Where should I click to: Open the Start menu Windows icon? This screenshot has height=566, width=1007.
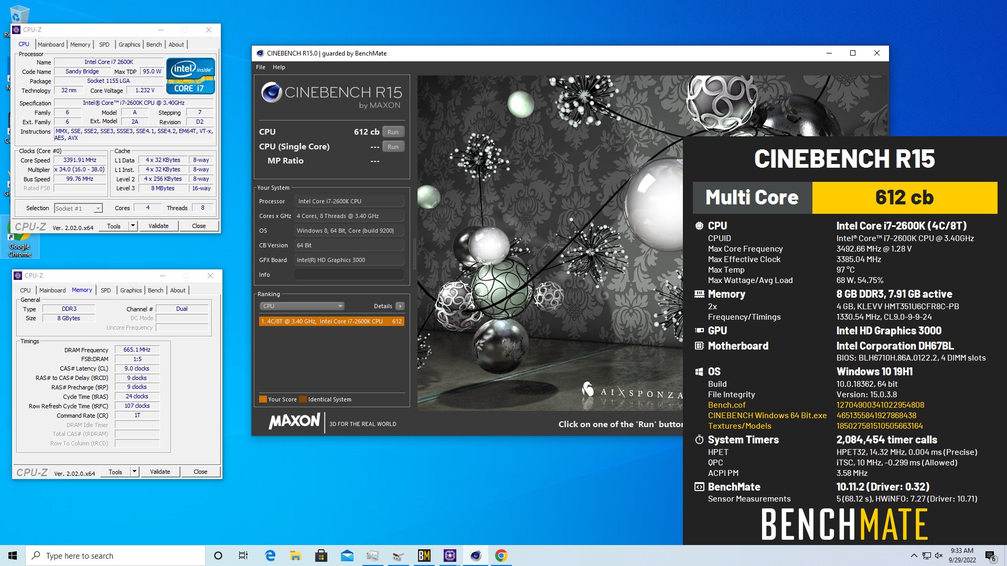13,556
